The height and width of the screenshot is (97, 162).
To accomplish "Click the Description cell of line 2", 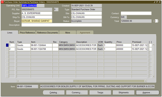I will 86,49.
